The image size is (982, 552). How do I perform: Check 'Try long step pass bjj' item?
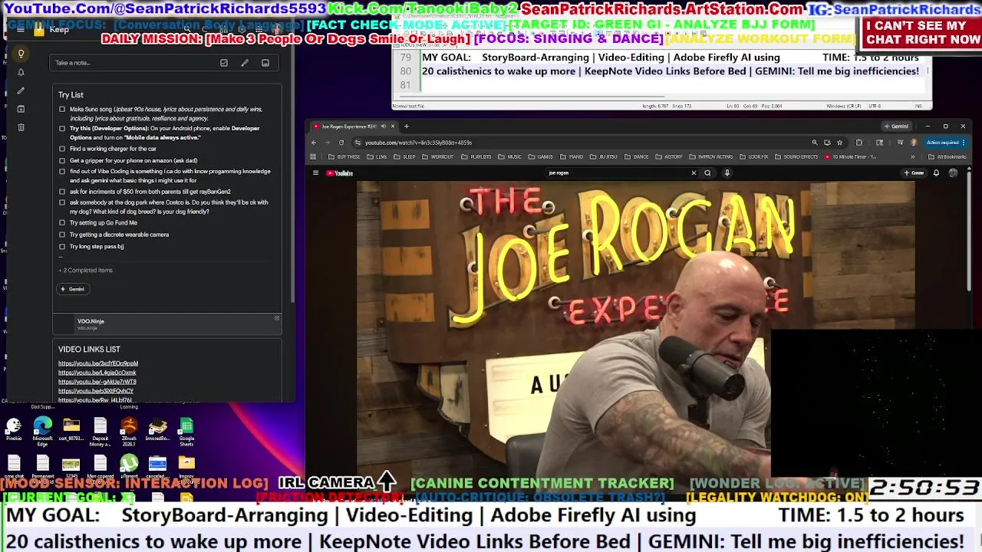point(62,247)
